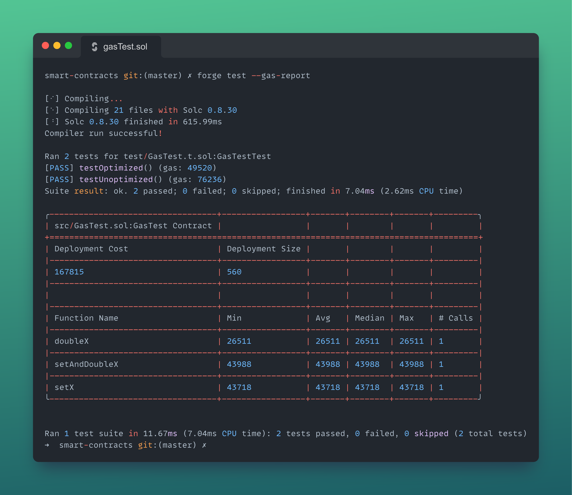The height and width of the screenshot is (495, 572).
Task: Expand the Deployment Cost section
Action: click(x=91, y=249)
